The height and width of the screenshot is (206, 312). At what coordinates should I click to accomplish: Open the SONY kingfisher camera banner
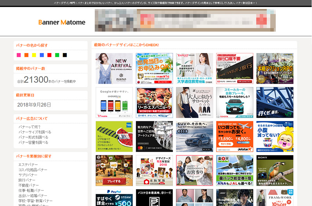coord(275,170)
